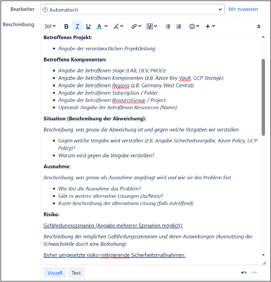Expand the Bearbeiter Automatisch dropdown

point(132,9)
